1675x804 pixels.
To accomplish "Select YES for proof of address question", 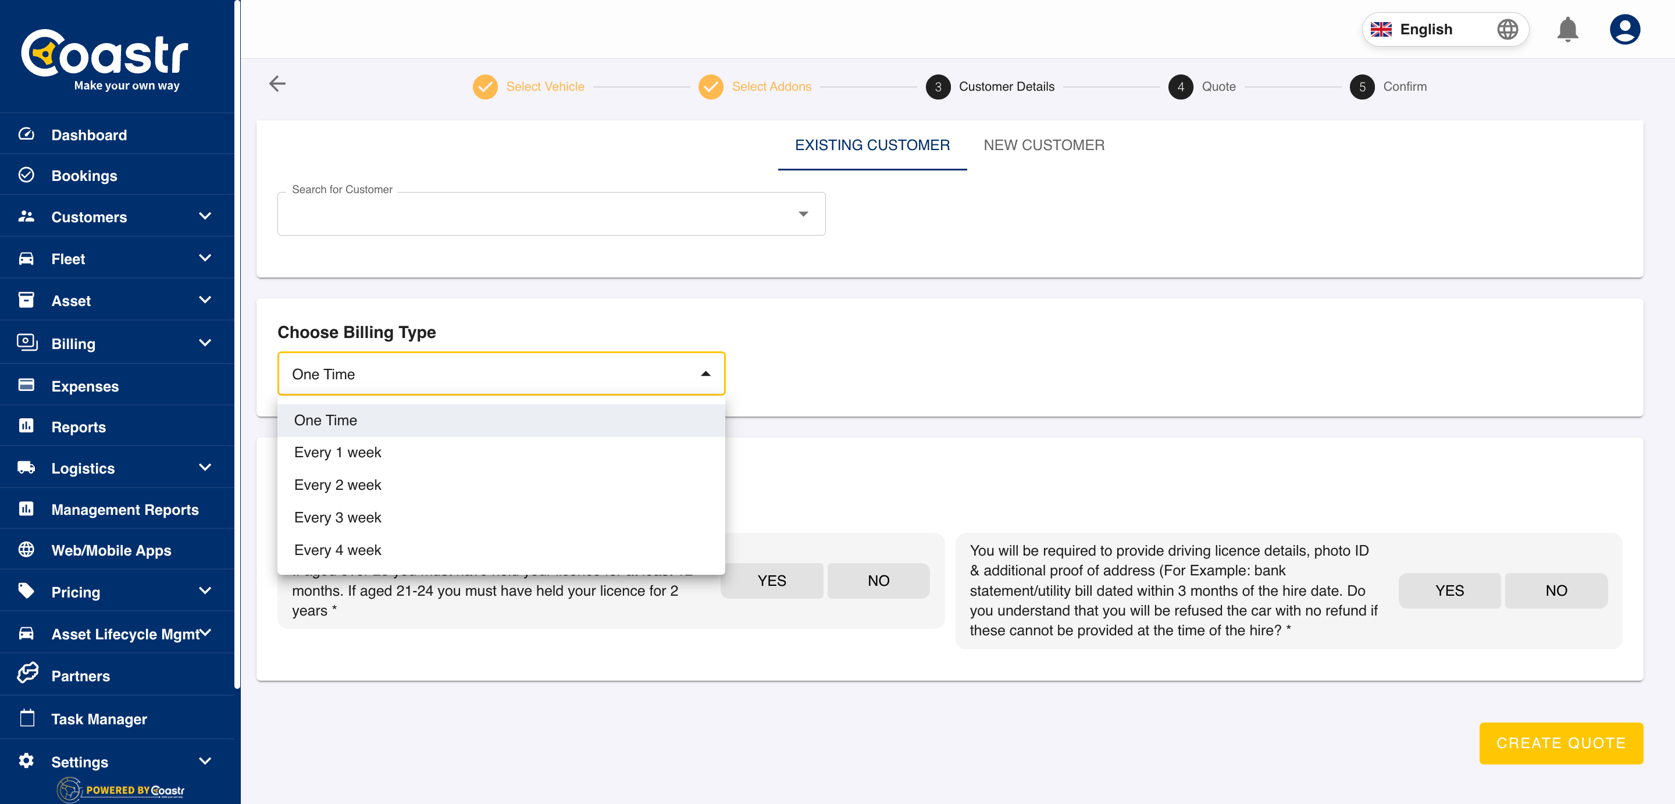I will tap(1449, 590).
